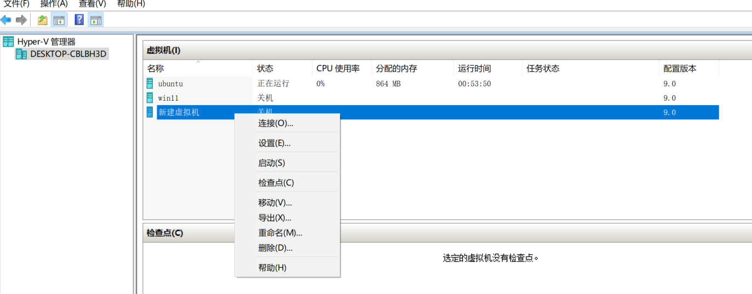Select 启动(S) to start the VM

coord(272,163)
